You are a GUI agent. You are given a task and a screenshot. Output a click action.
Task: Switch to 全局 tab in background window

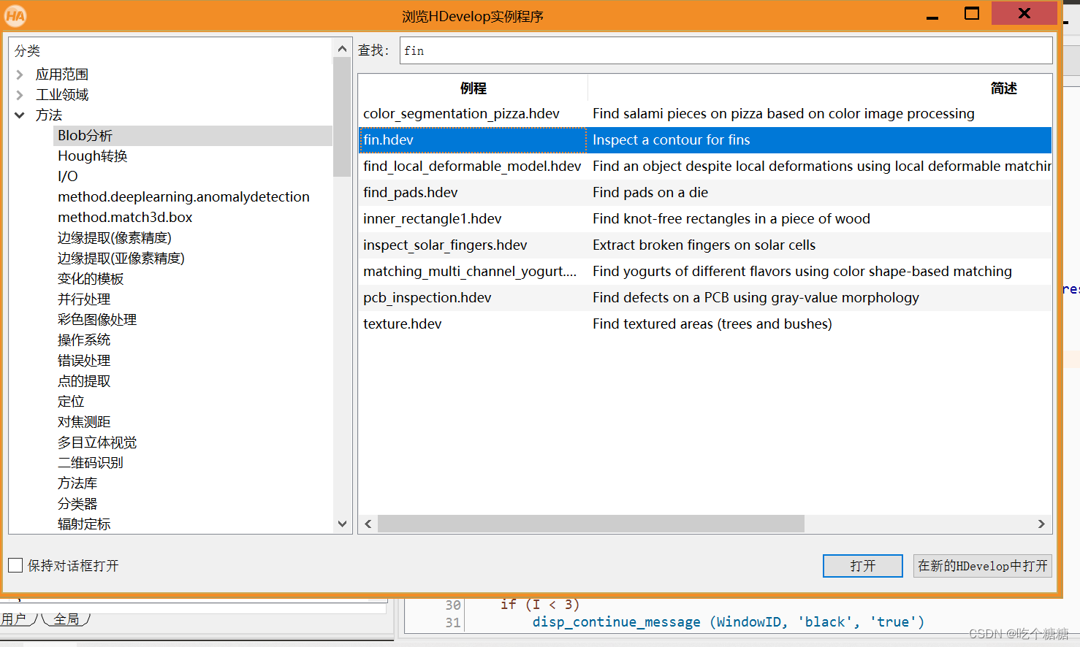point(66,619)
